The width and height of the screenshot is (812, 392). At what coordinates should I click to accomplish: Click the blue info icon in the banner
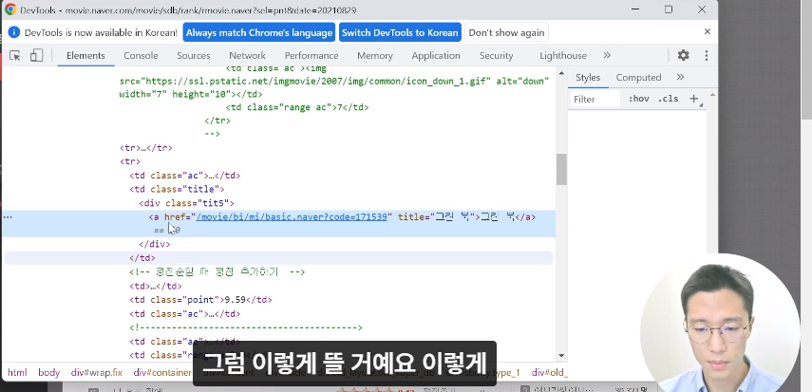pos(14,32)
